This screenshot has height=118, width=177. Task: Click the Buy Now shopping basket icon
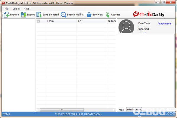(x=89, y=15)
